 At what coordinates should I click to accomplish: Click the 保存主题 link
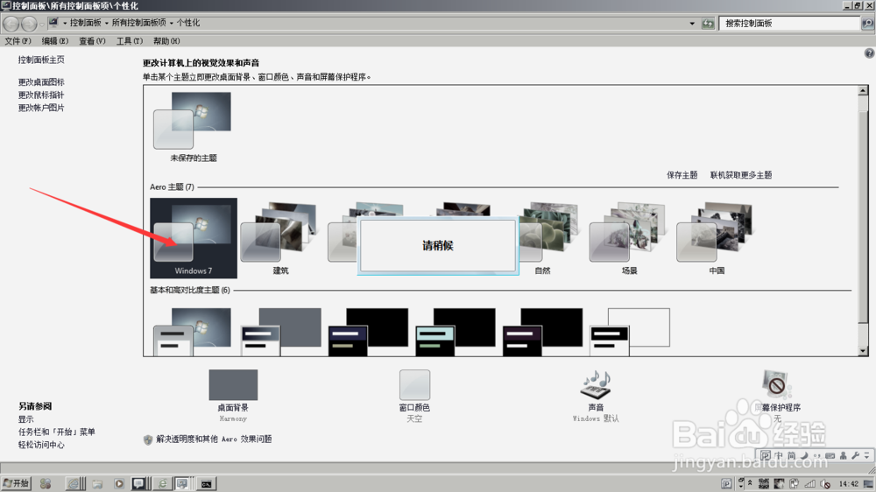point(682,175)
